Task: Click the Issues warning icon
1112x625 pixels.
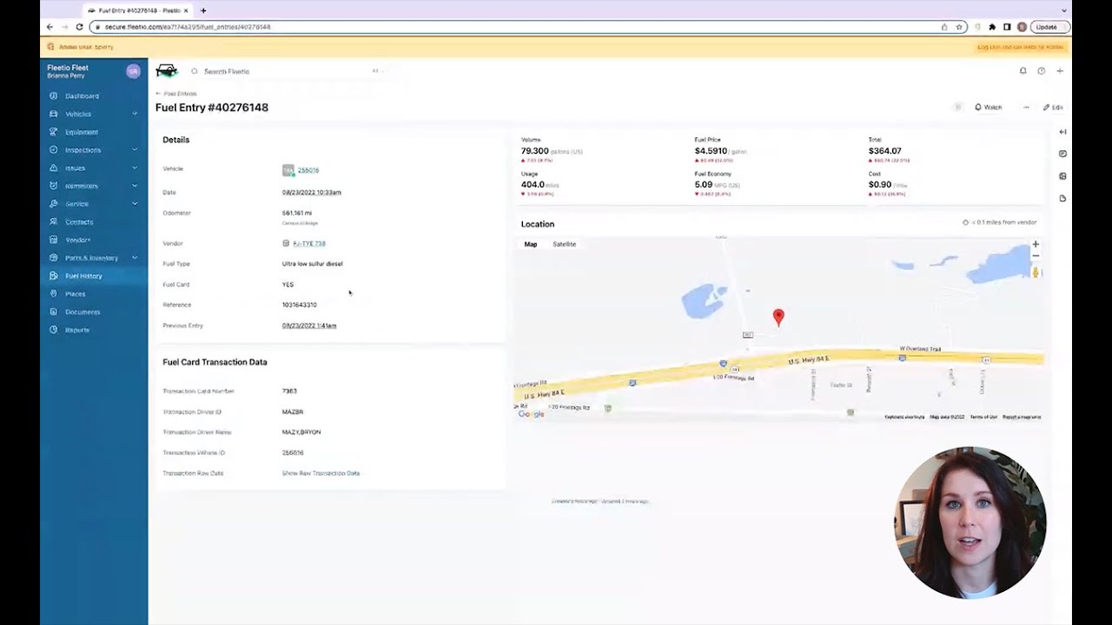Action: (54, 168)
